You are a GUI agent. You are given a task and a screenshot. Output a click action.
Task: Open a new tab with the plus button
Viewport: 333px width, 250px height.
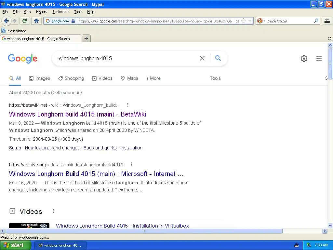(86, 38)
